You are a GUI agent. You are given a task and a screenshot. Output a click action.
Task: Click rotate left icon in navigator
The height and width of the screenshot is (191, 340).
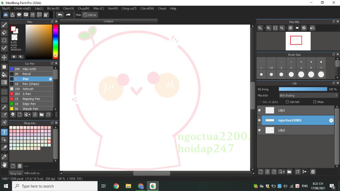tap(291, 28)
